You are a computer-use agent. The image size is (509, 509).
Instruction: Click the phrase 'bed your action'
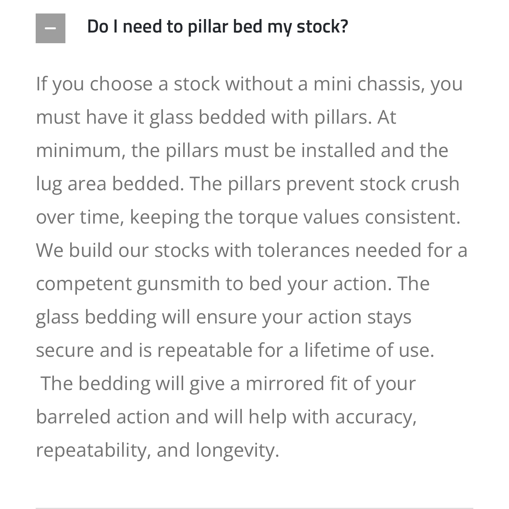click(x=320, y=284)
